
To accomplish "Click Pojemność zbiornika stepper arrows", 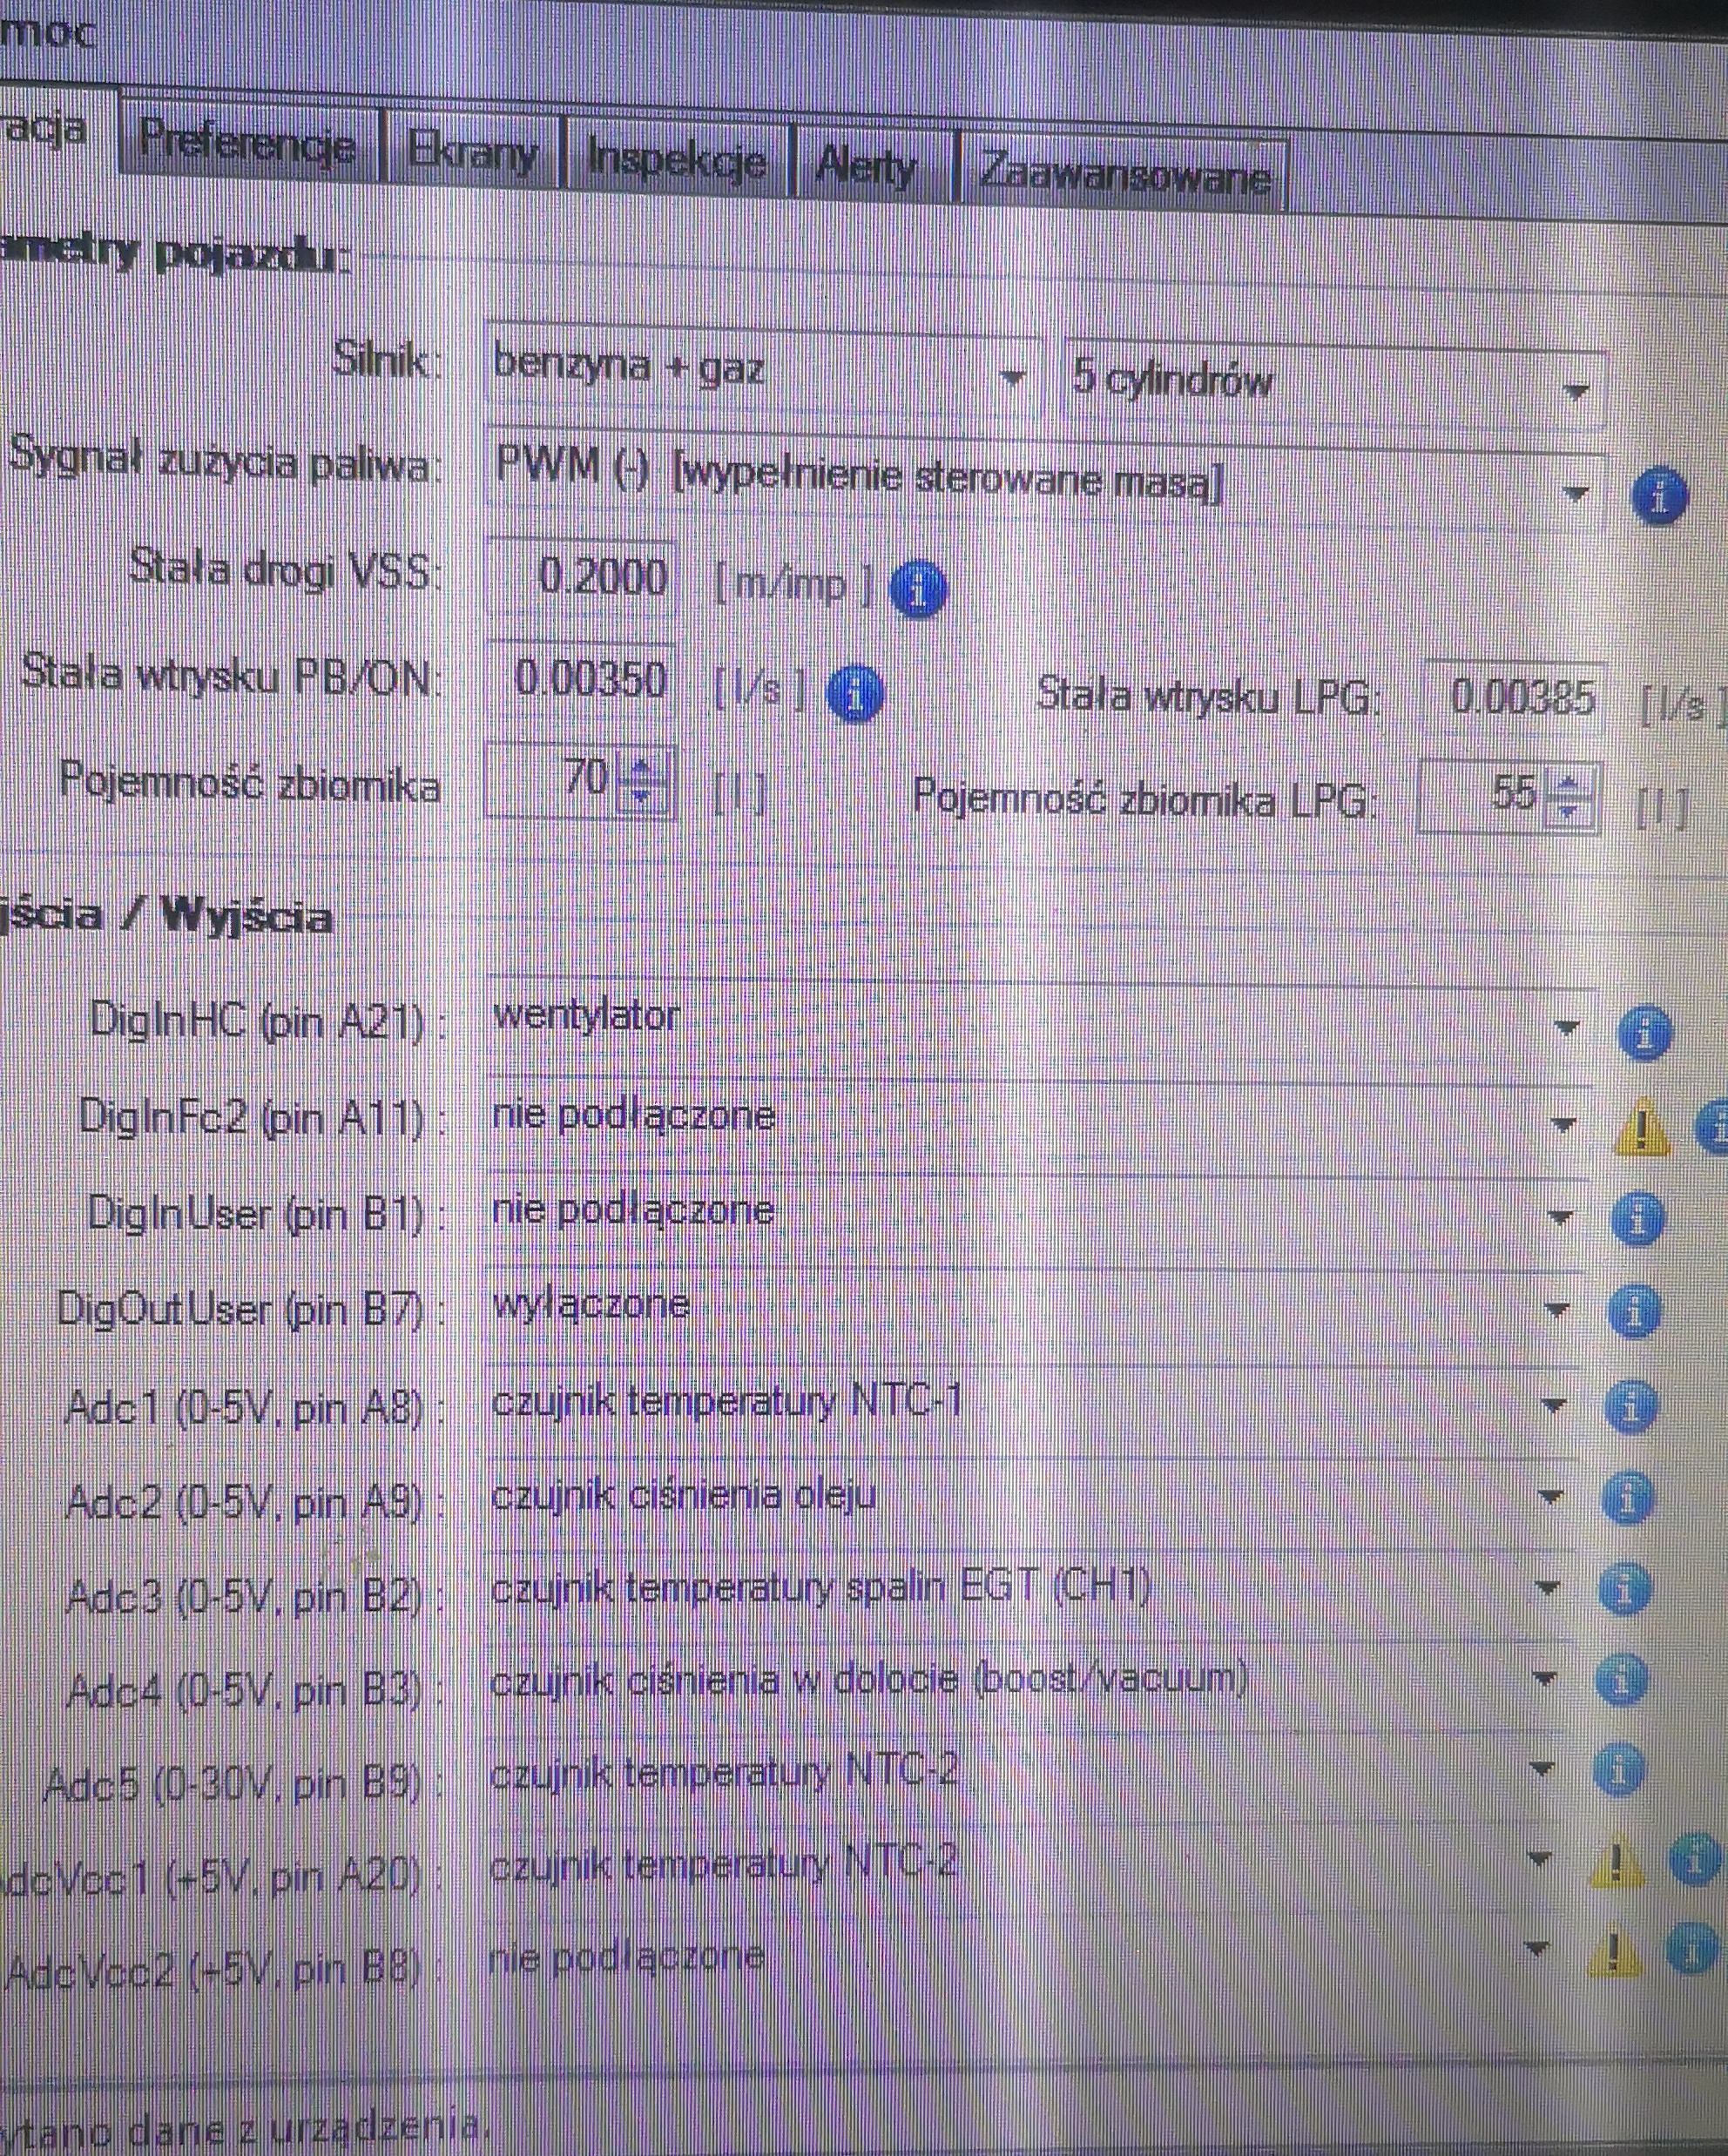I will [x=641, y=781].
